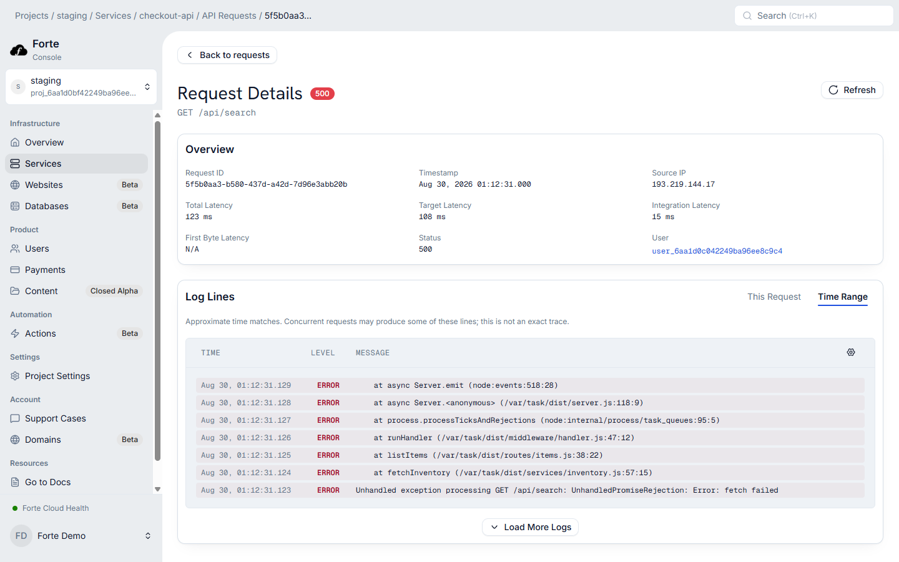Screen dimensions: 899x562
Task: Expand the Forte Demo account menu
Action: (x=81, y=536)
